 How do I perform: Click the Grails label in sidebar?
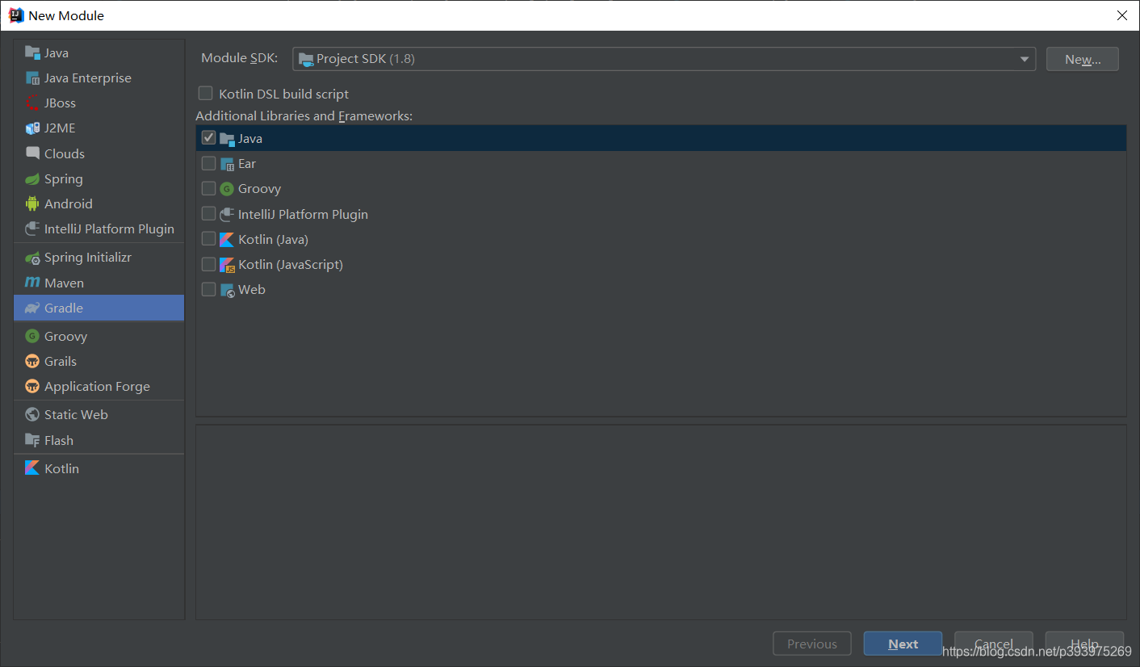(61, 362)
